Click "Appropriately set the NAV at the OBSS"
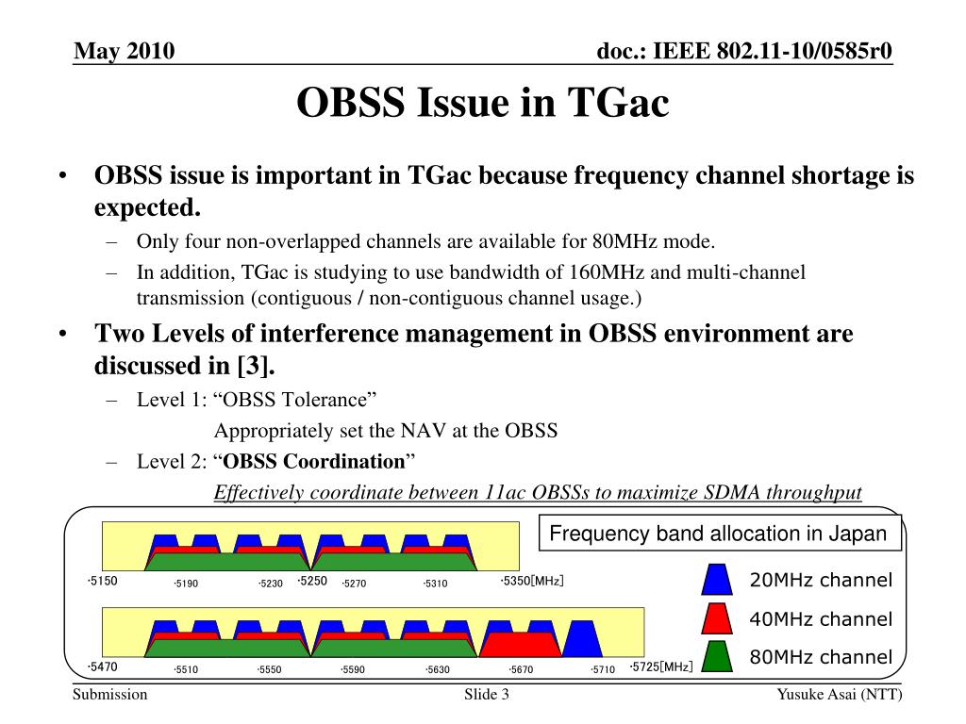Viewport: 966px width, 724px height. tap(386, 430)
